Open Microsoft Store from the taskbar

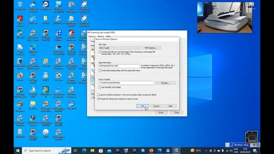point(101,151)
